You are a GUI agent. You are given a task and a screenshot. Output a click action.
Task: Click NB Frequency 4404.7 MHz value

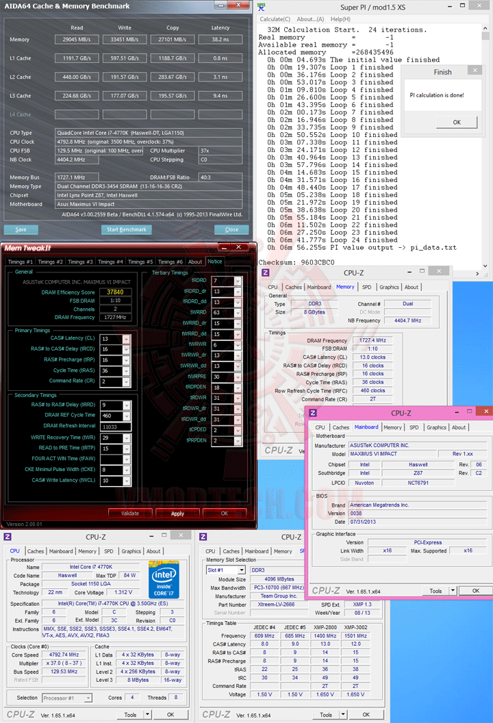pyautogui.click(x=407, y=320)
